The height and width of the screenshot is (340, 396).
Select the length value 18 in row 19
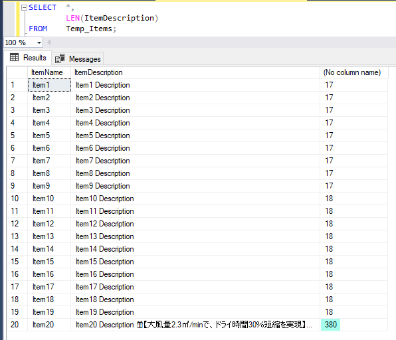353,312
